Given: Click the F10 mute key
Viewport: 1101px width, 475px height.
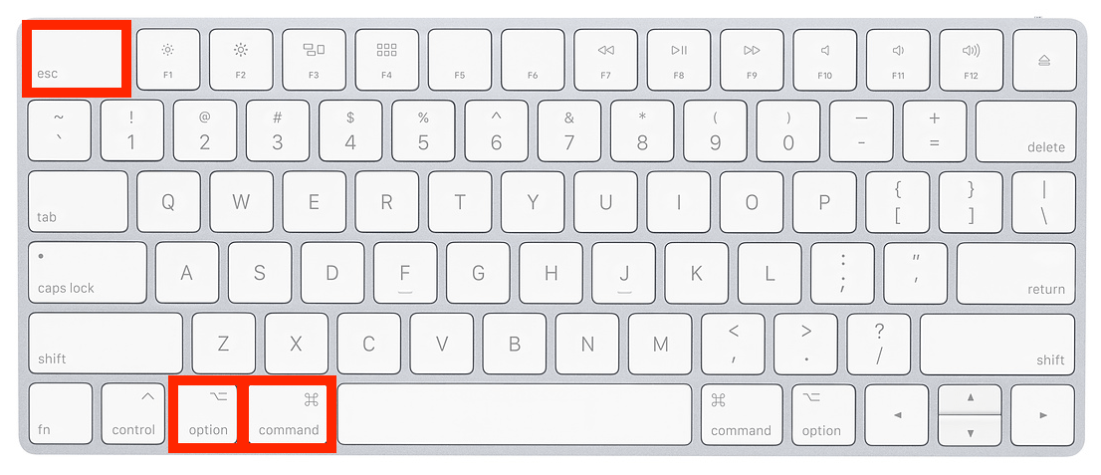Looking at the screenshot, I should tap(825, 60).
